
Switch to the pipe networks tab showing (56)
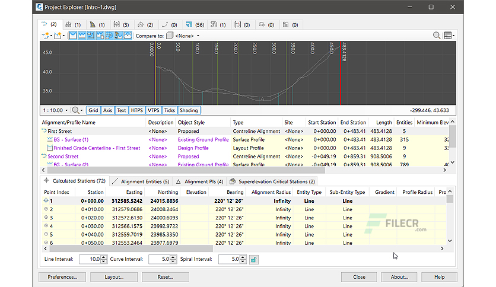click(x=195, y=25)
